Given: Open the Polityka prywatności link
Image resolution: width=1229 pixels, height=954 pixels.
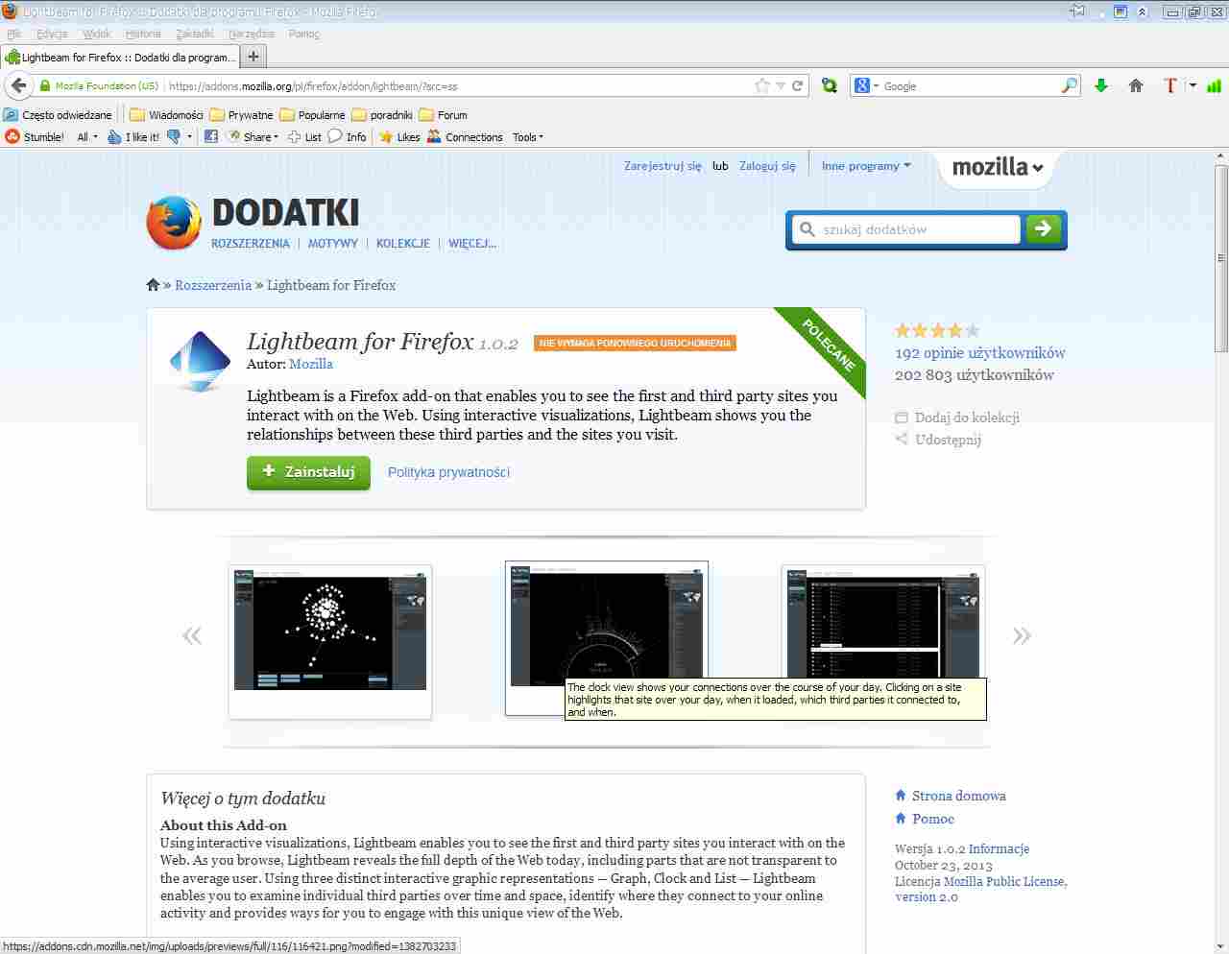Looking at the screenshot, I should pos(448,472).
